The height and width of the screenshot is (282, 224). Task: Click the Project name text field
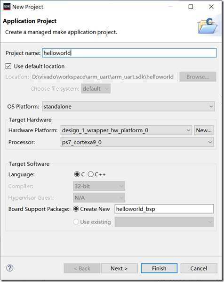tap(129, 53)
